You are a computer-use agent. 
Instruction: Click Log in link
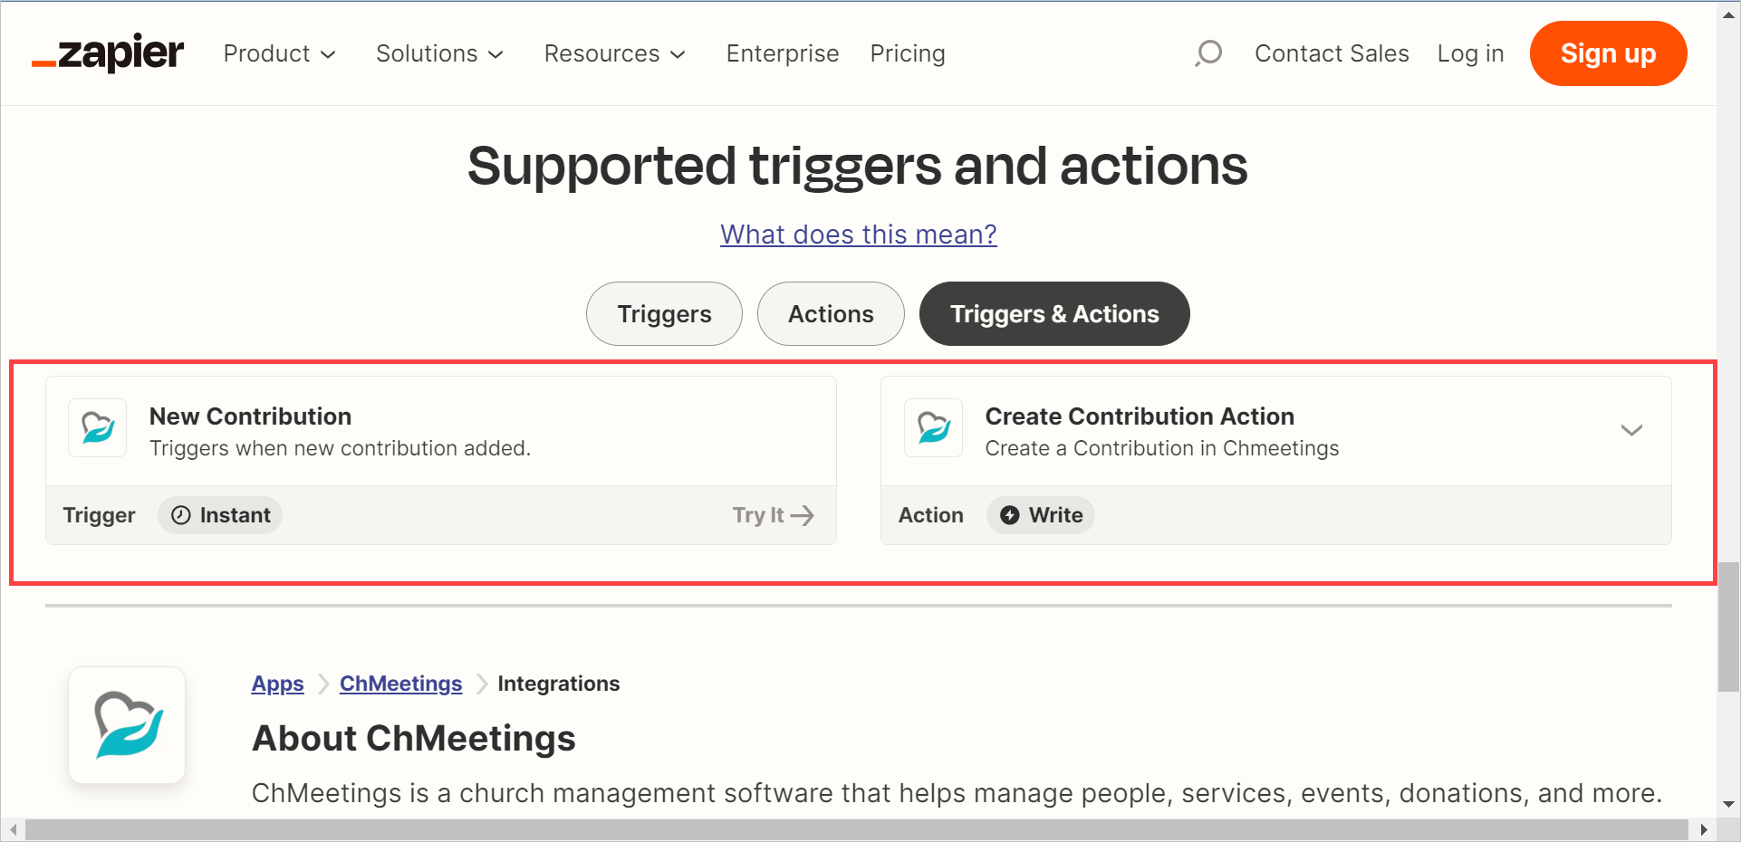click(1470, 53)
